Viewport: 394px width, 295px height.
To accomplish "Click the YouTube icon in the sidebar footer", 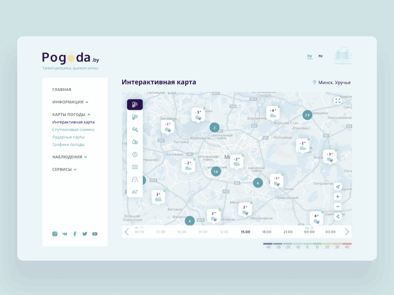I will 95,234.
